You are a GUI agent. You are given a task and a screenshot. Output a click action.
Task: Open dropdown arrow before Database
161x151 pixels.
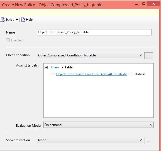130,74
